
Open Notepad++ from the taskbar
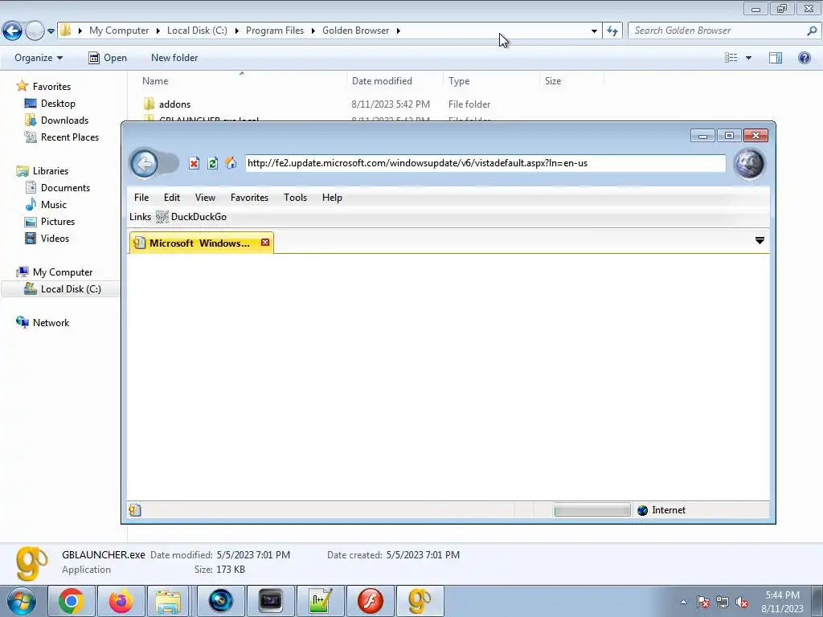pyautogui.click(x=321, y=601)
